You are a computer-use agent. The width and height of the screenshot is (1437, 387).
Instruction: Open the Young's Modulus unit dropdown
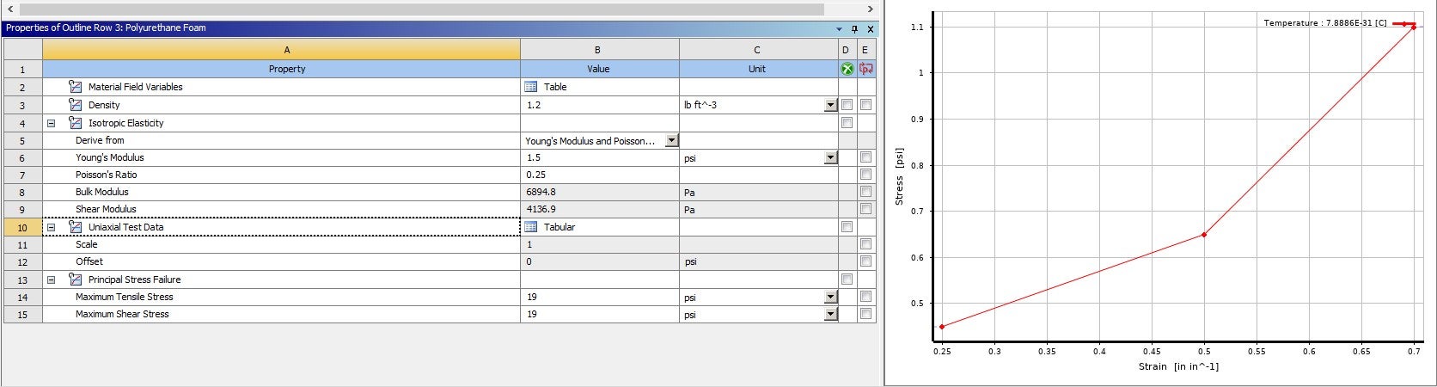pos(830,157)
